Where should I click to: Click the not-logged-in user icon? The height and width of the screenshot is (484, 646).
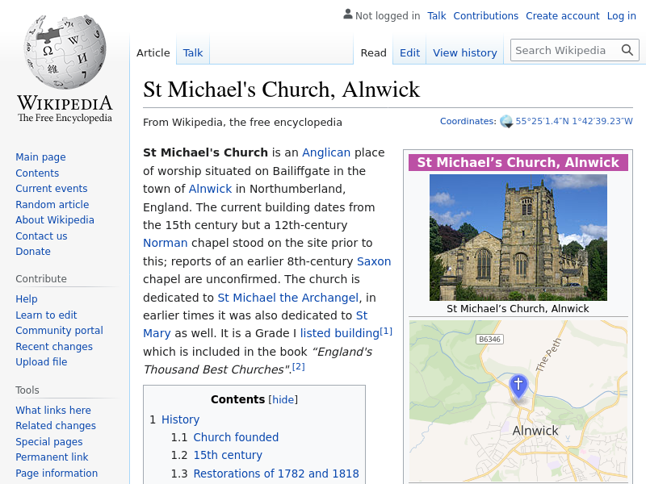tap(347, 15)
